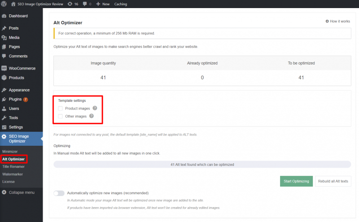Click the 41 Alt text found progress bar

[x=202, y=164]
